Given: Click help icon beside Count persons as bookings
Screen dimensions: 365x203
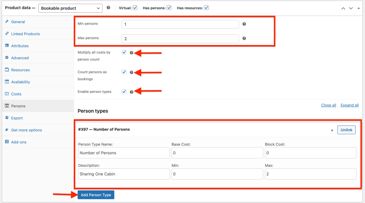Looking at the screenshot, I should click(131, 72).
